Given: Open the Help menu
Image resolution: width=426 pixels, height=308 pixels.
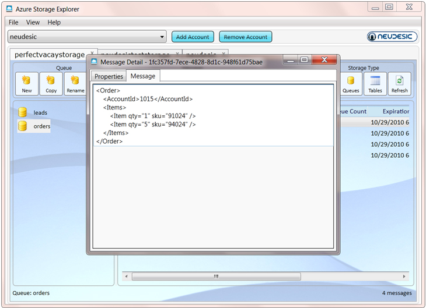Looking at the screenshot, I should click(54, 22).
